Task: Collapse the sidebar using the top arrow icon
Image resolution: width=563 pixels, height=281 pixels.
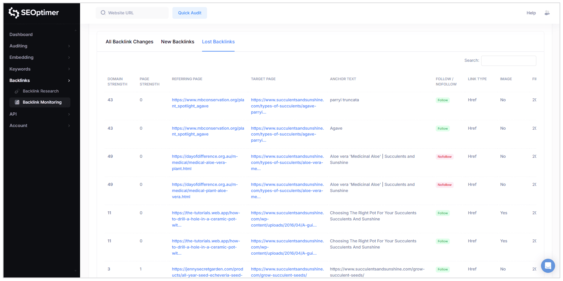Action: 76,30
